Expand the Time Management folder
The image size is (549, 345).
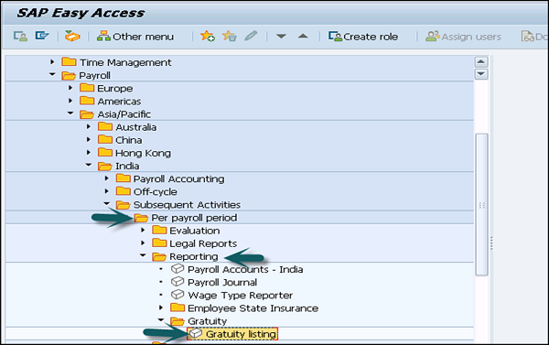coord(52,62)
